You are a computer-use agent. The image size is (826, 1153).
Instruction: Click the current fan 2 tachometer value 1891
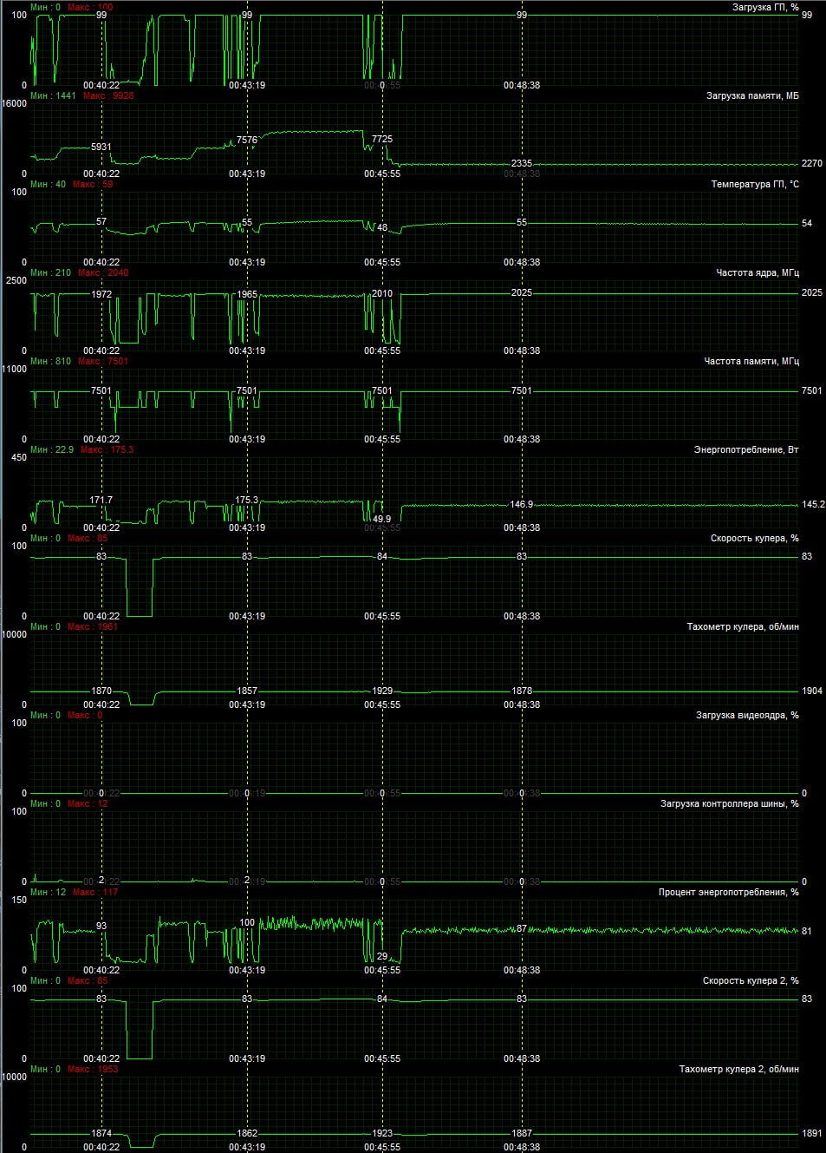pos(812,1133)
